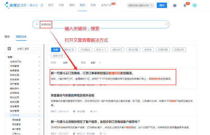Open the chat messages icon
Screen dimensions: 210x135
175,5
